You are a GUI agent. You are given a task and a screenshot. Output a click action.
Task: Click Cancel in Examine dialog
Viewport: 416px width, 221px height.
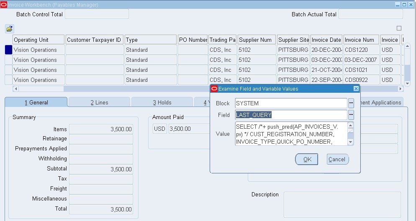click(x=337, y=159)
